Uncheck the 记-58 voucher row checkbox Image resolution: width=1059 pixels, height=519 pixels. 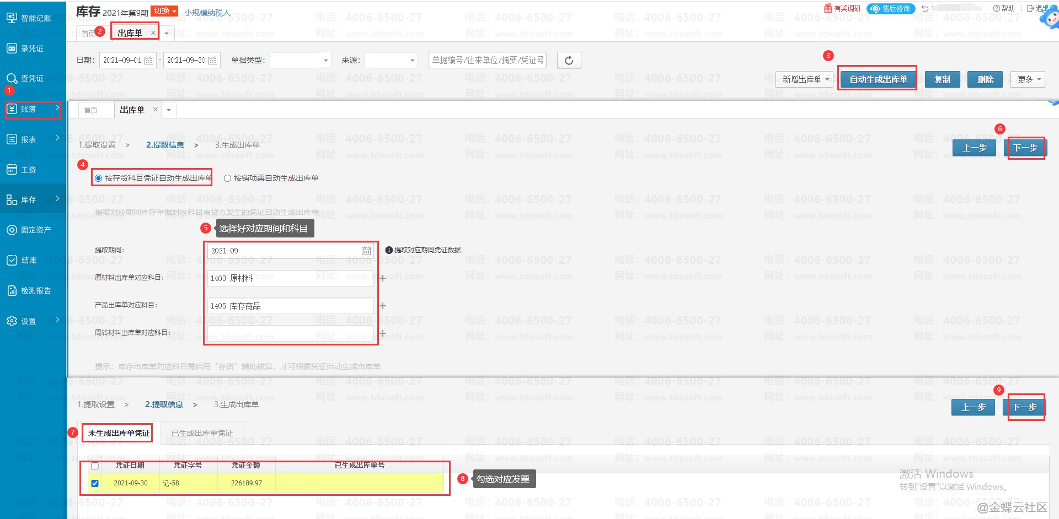pos(95,483)
